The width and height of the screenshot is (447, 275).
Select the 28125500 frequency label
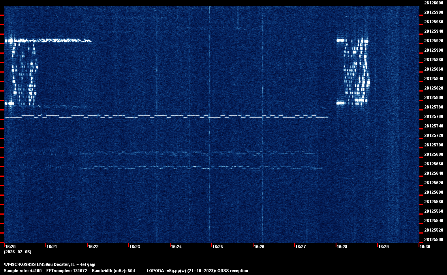click(433, 239)
